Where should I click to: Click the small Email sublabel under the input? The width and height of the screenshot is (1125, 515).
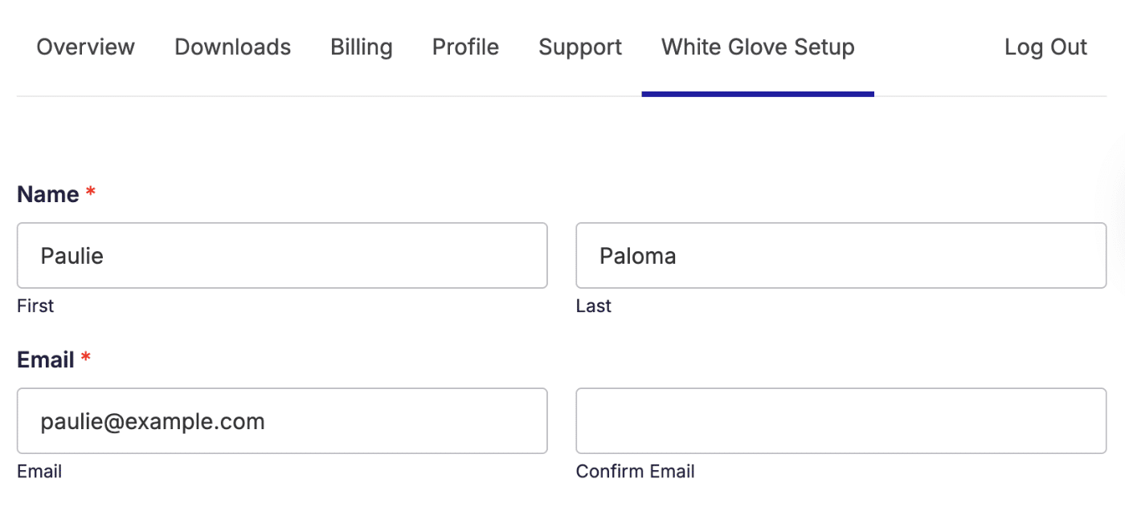click(x=39, y=471)
